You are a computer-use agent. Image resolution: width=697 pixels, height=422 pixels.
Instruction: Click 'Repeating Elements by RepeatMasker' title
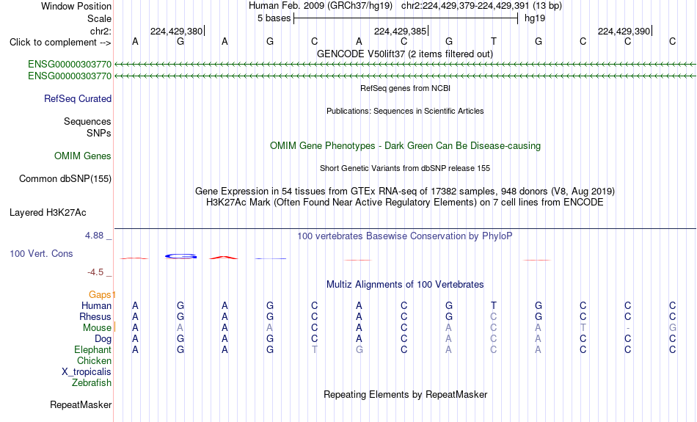405,395
